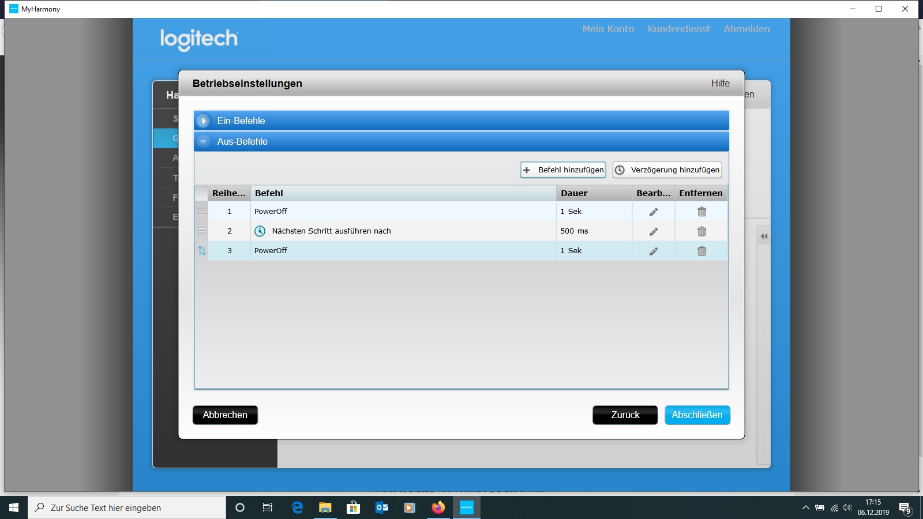The height and width of the screenshot is (519, 923).
Task: Cancel via the Abbrechen button
Action: (x=225, y=415)
